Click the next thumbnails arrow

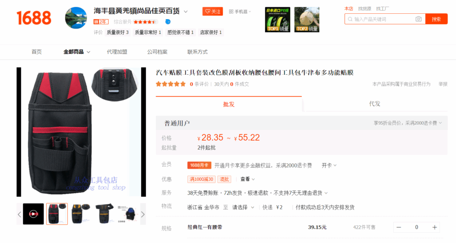[x=143, y=214]
